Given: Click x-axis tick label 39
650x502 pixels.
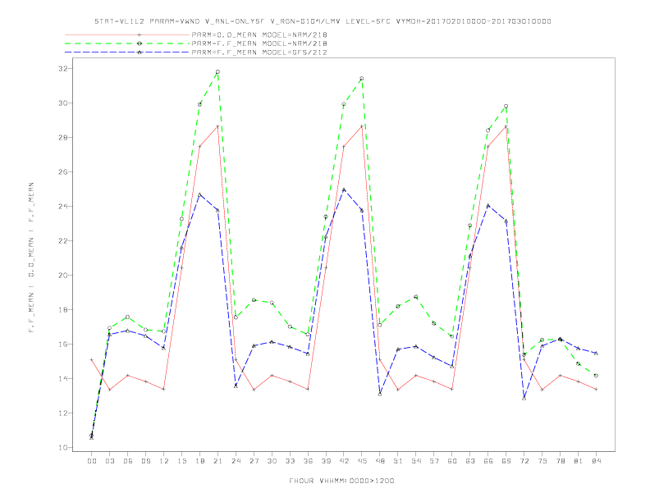Looking at the screenshot, I should (x=326, y=461).
